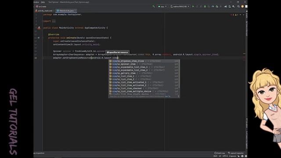The width and height of the screenshot is (281, 158).
Task: Choose simple_list_item_2 suggestion
Action: (x=144, y=79)
